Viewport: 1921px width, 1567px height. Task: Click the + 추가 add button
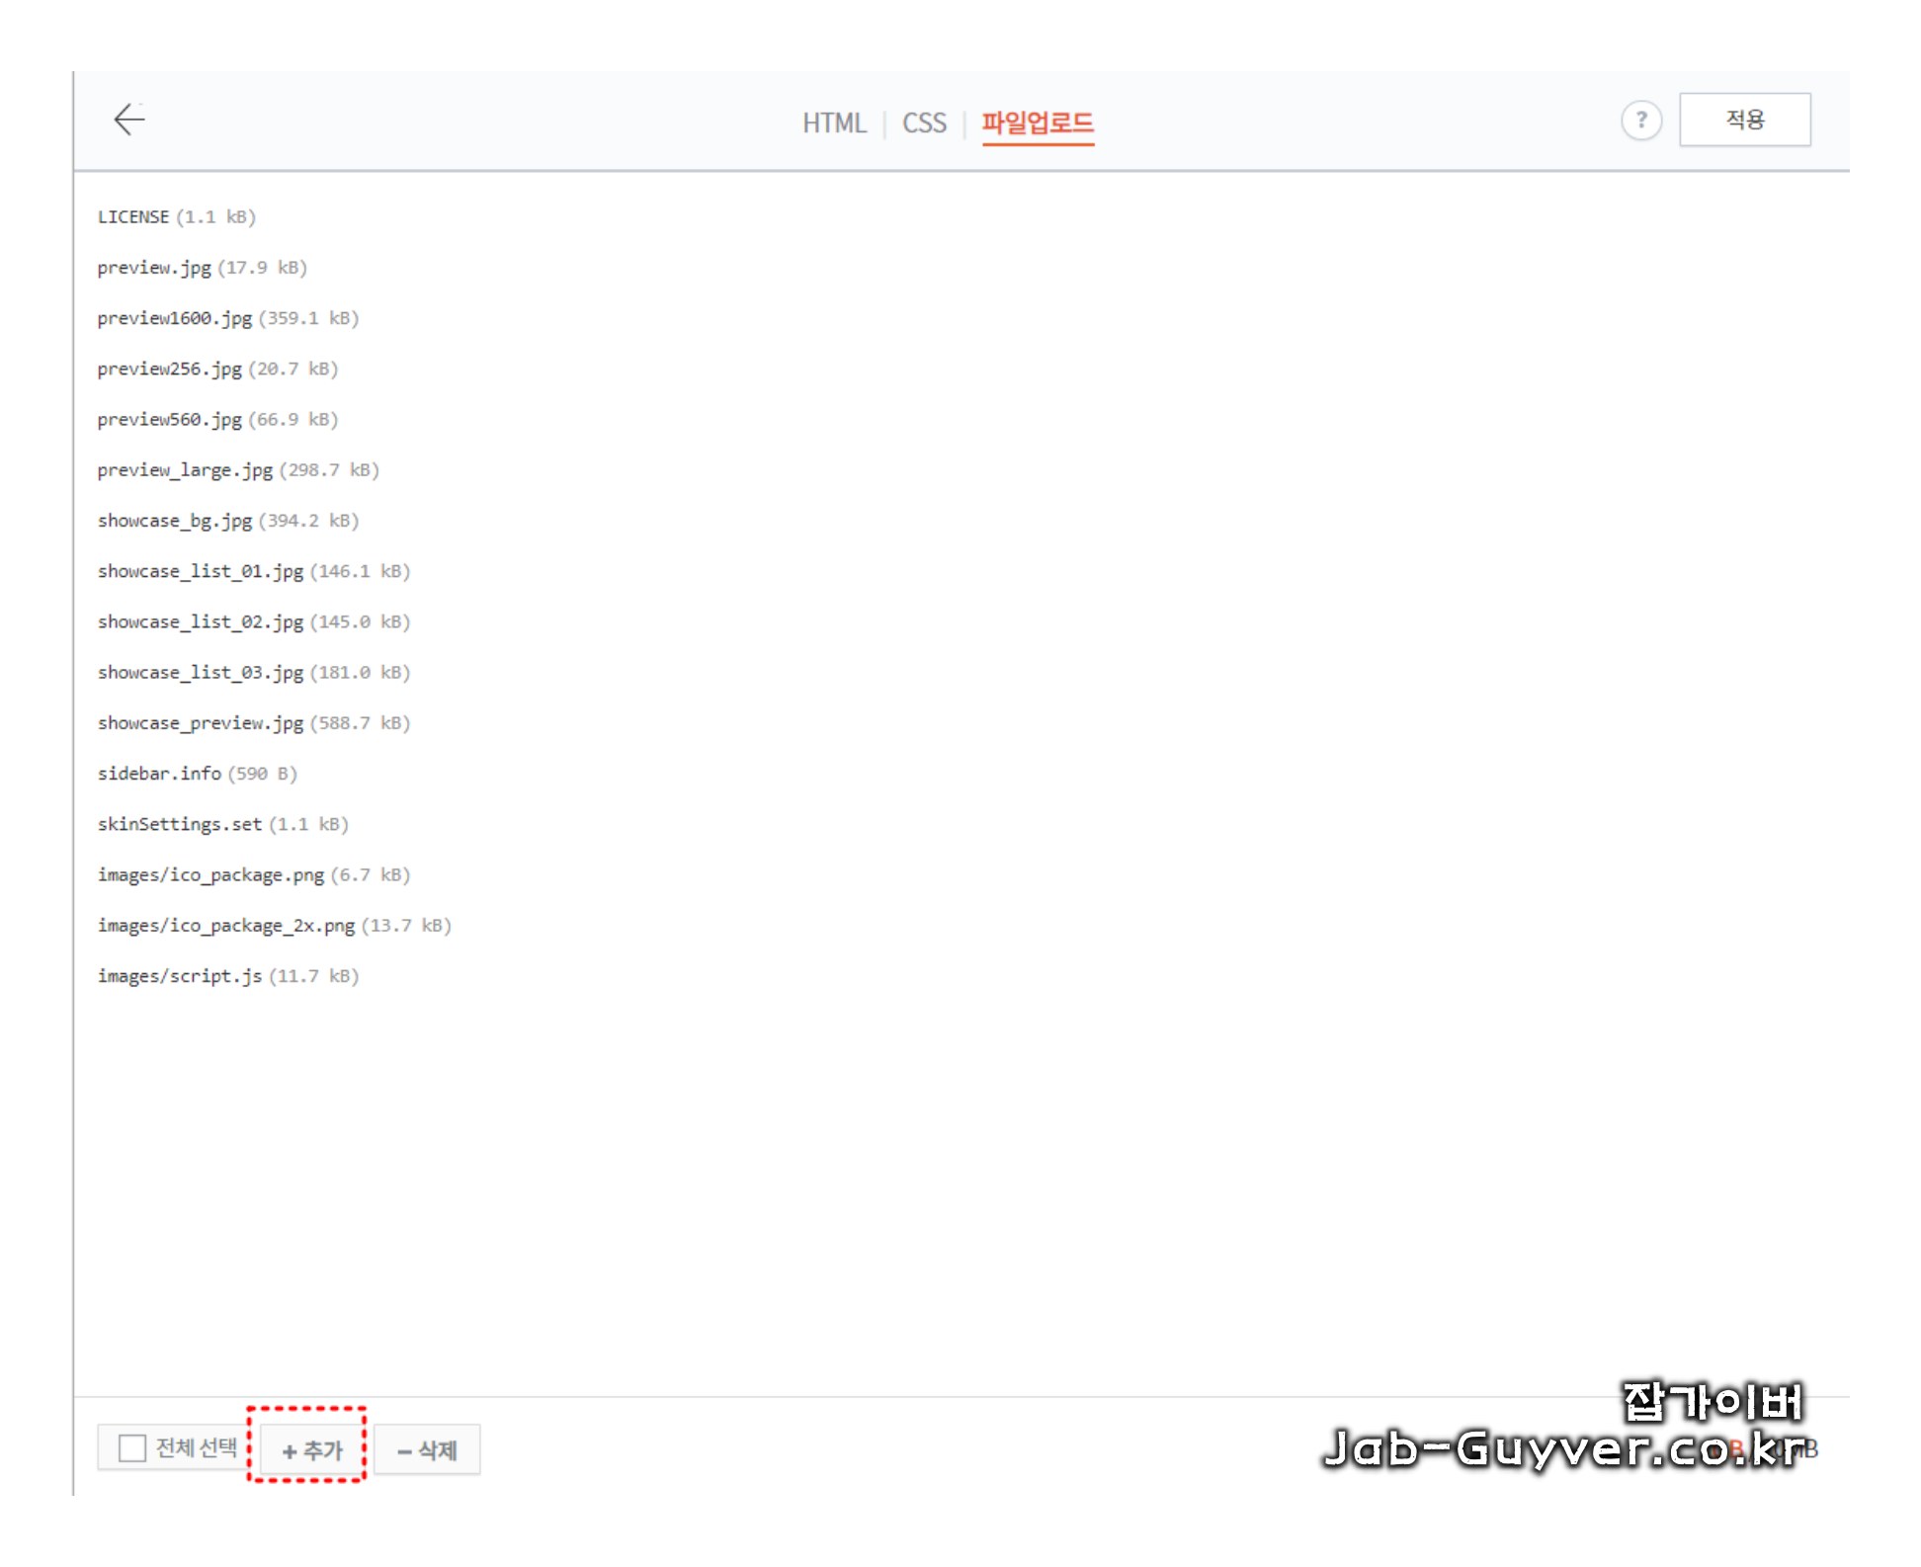tap(311, 1450)
